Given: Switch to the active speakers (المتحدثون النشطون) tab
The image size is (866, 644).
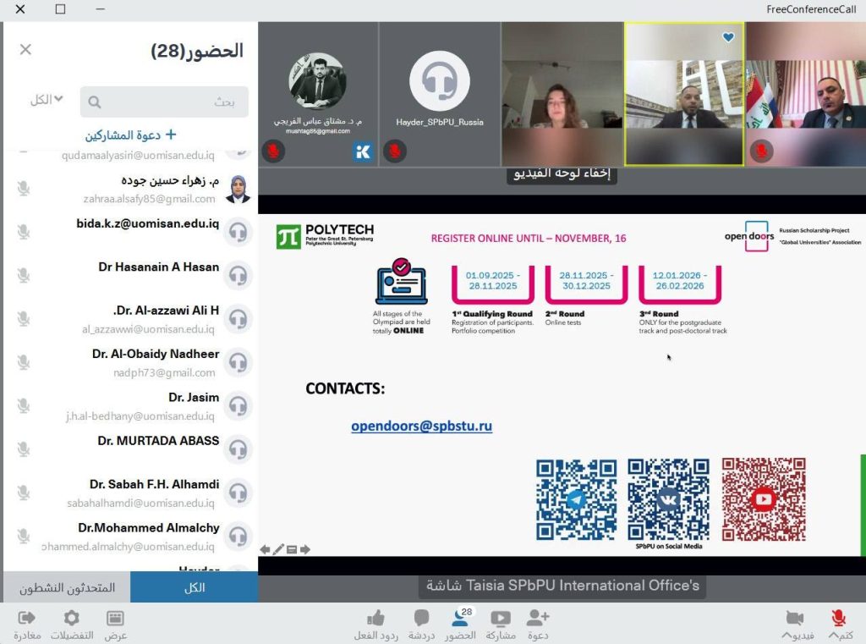Looking at the screenshot, I should pyautogui.click(x=68, y=587).
